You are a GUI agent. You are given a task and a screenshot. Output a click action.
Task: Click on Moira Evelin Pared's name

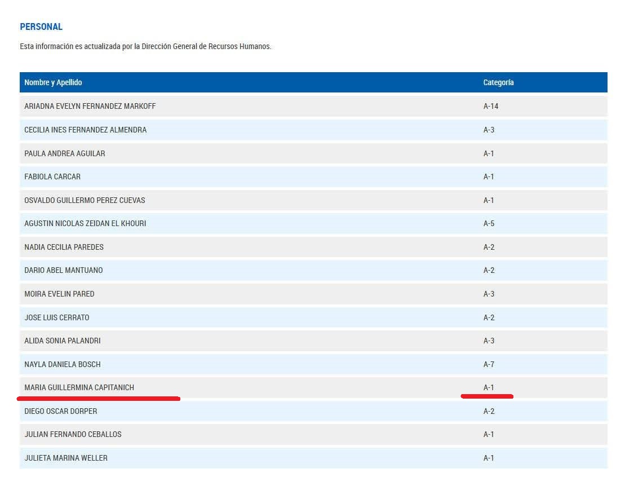coord(59,294)
